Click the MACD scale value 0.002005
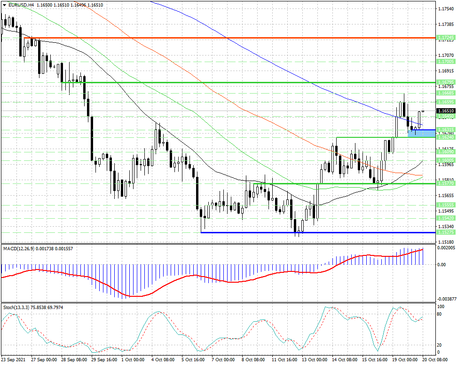457x365 pixels. [x=446, y=247]
